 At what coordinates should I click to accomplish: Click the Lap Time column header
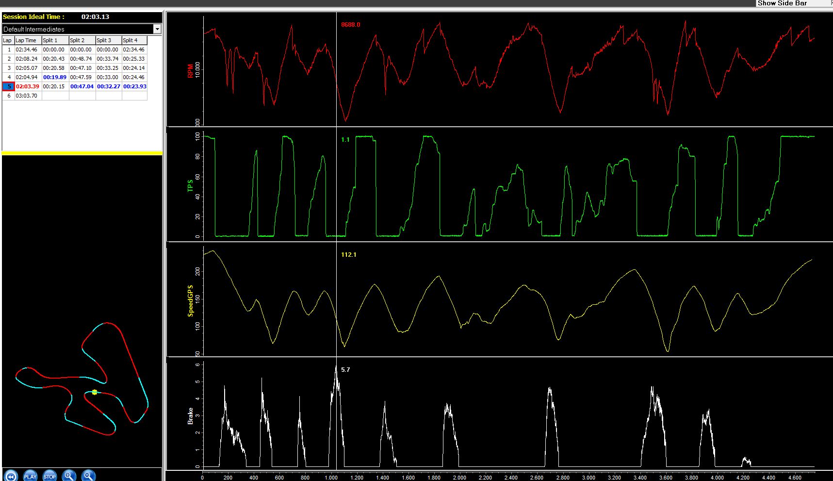(27, 40)
